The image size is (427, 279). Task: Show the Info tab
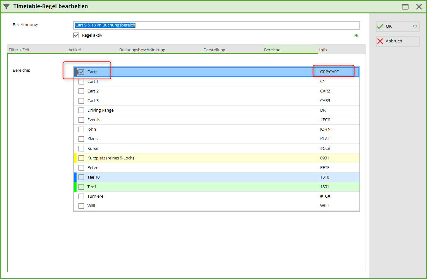click(323, 50)
